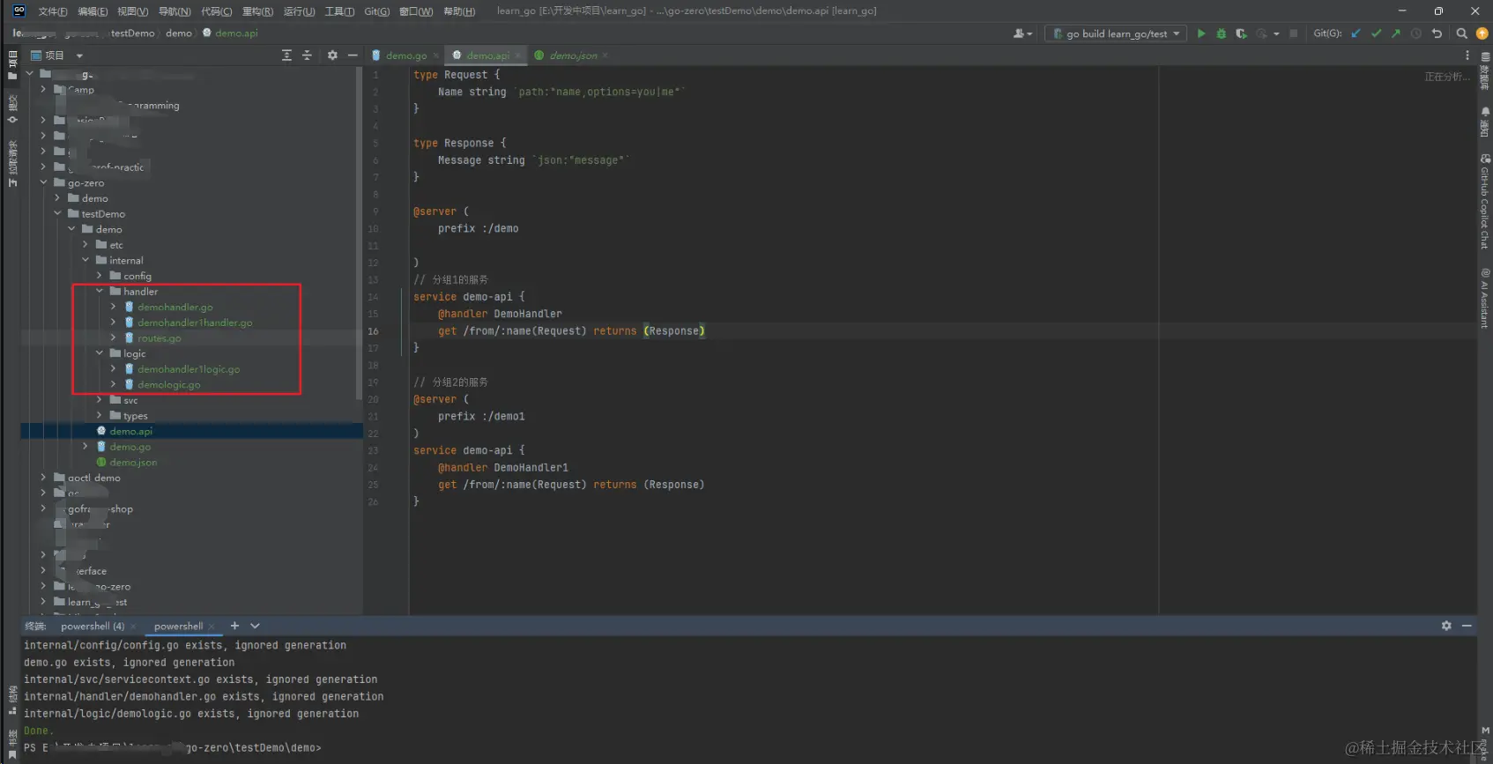Expand the etc folder
Image resolution: width=1493 pixels, height=764 pixels.
(x=85, y=244)
